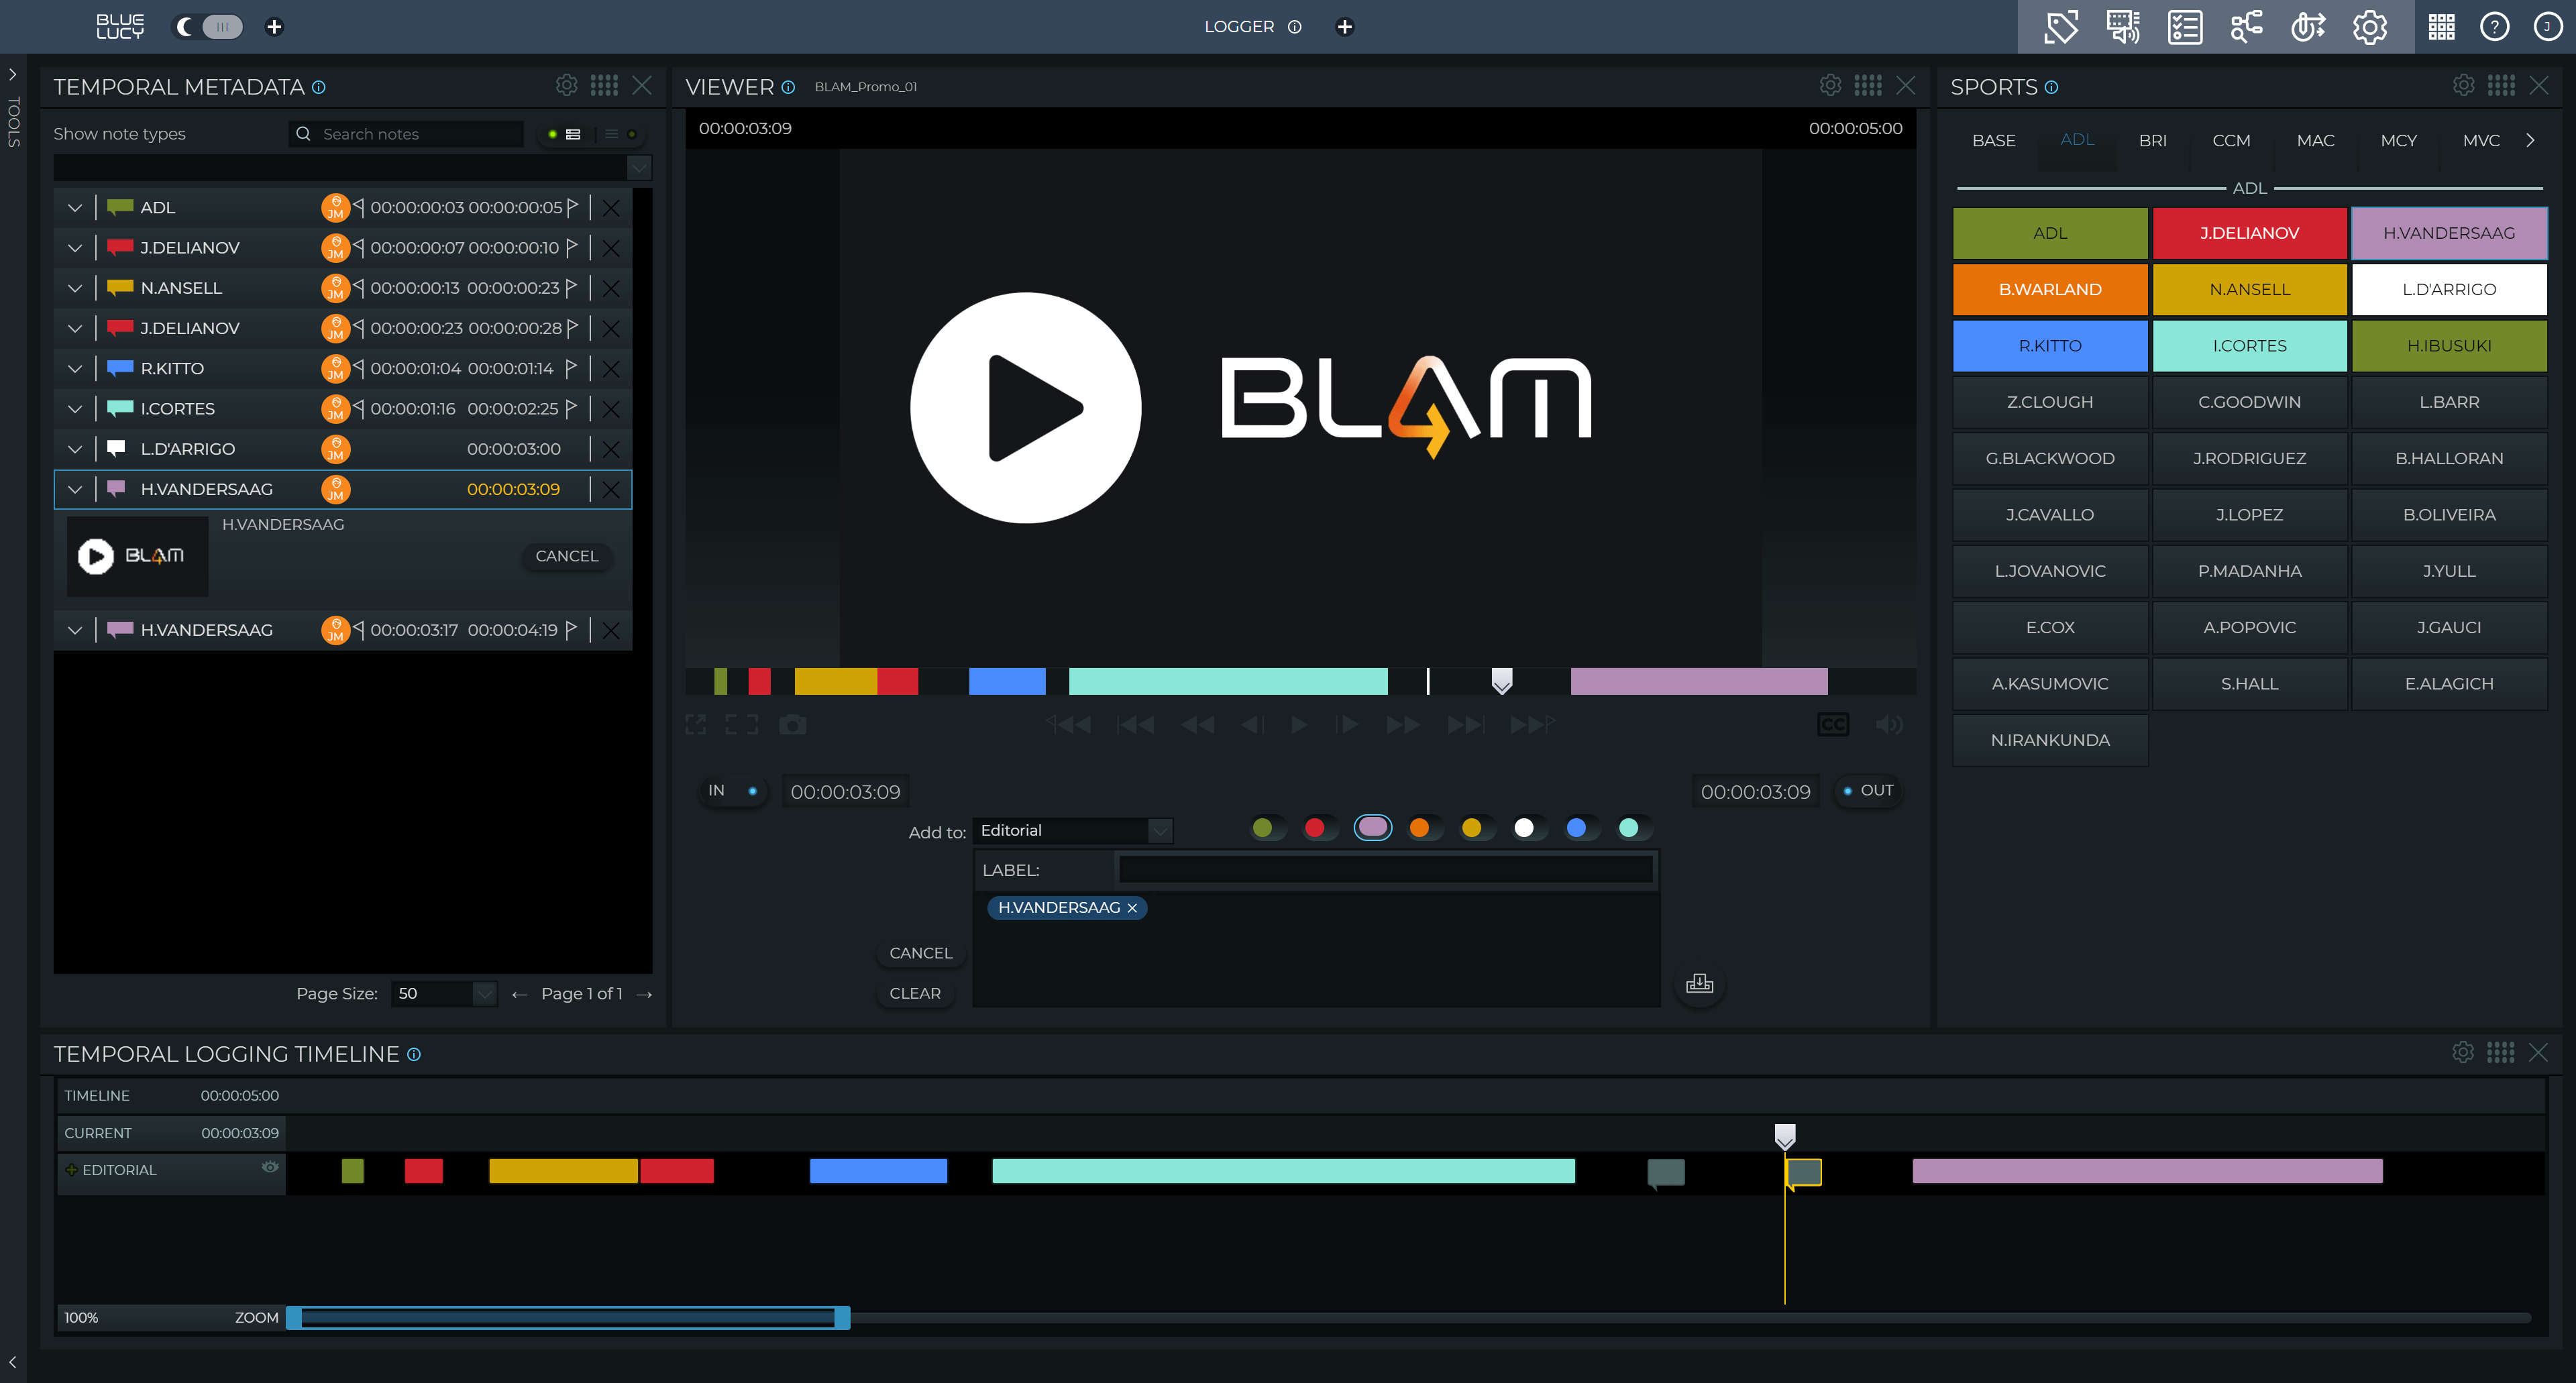Click the B.WARLAND player button
The width and height of the screenshot is (2576, 1383).
click(2050, 290)
